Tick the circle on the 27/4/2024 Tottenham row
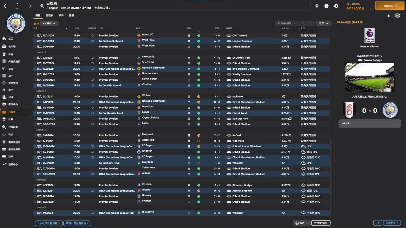Image resolution: width=406 pixels, height=228 pixels. [35, 168]
